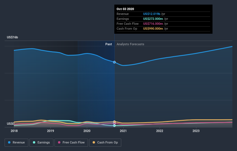Toggle the Cash From Op legend button
Image resolution: width=237 pixels, height=151 pixels.
(x=105, y=143)
